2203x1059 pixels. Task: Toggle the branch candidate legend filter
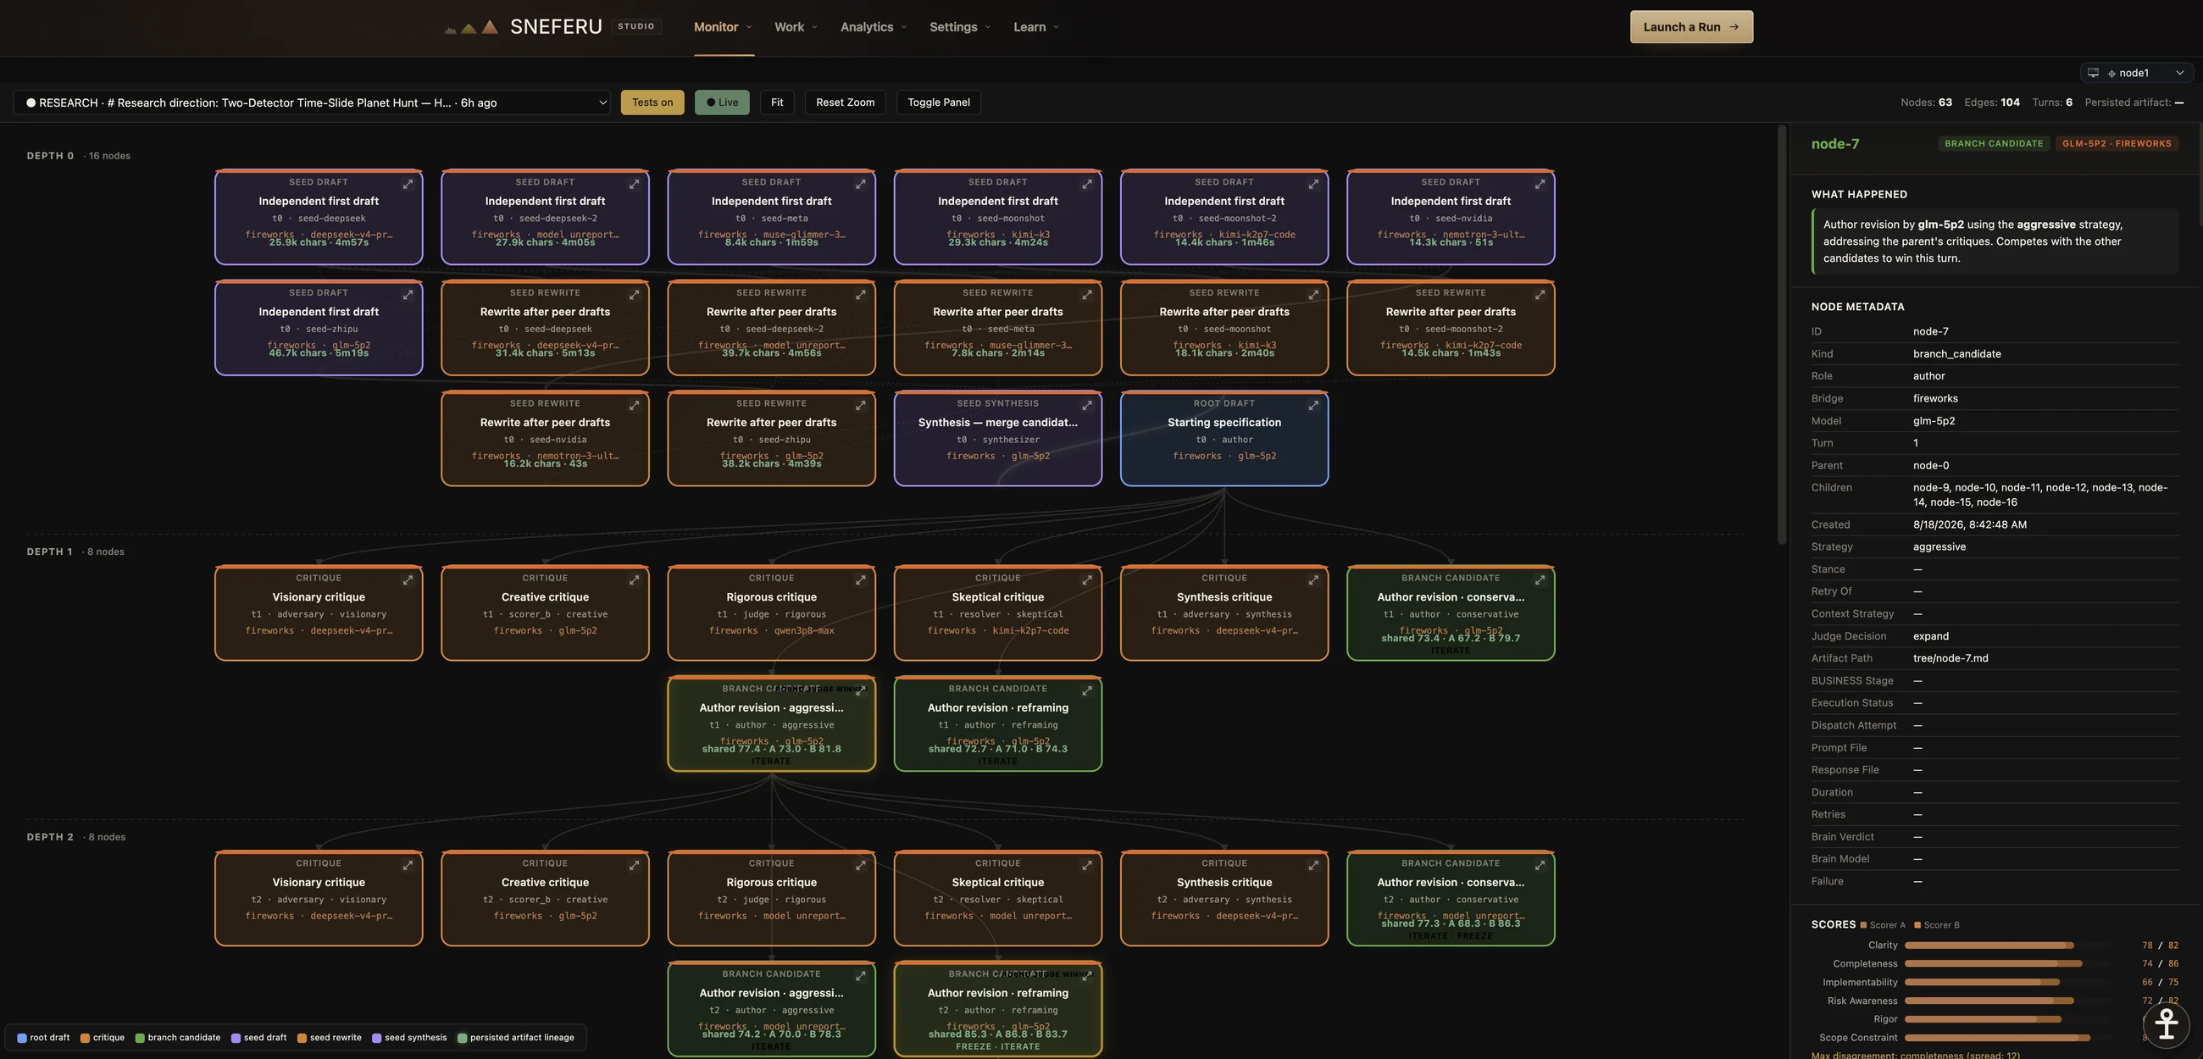pos(178,1038)
